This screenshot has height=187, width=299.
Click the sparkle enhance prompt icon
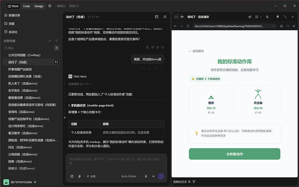(x=153, y=176)
